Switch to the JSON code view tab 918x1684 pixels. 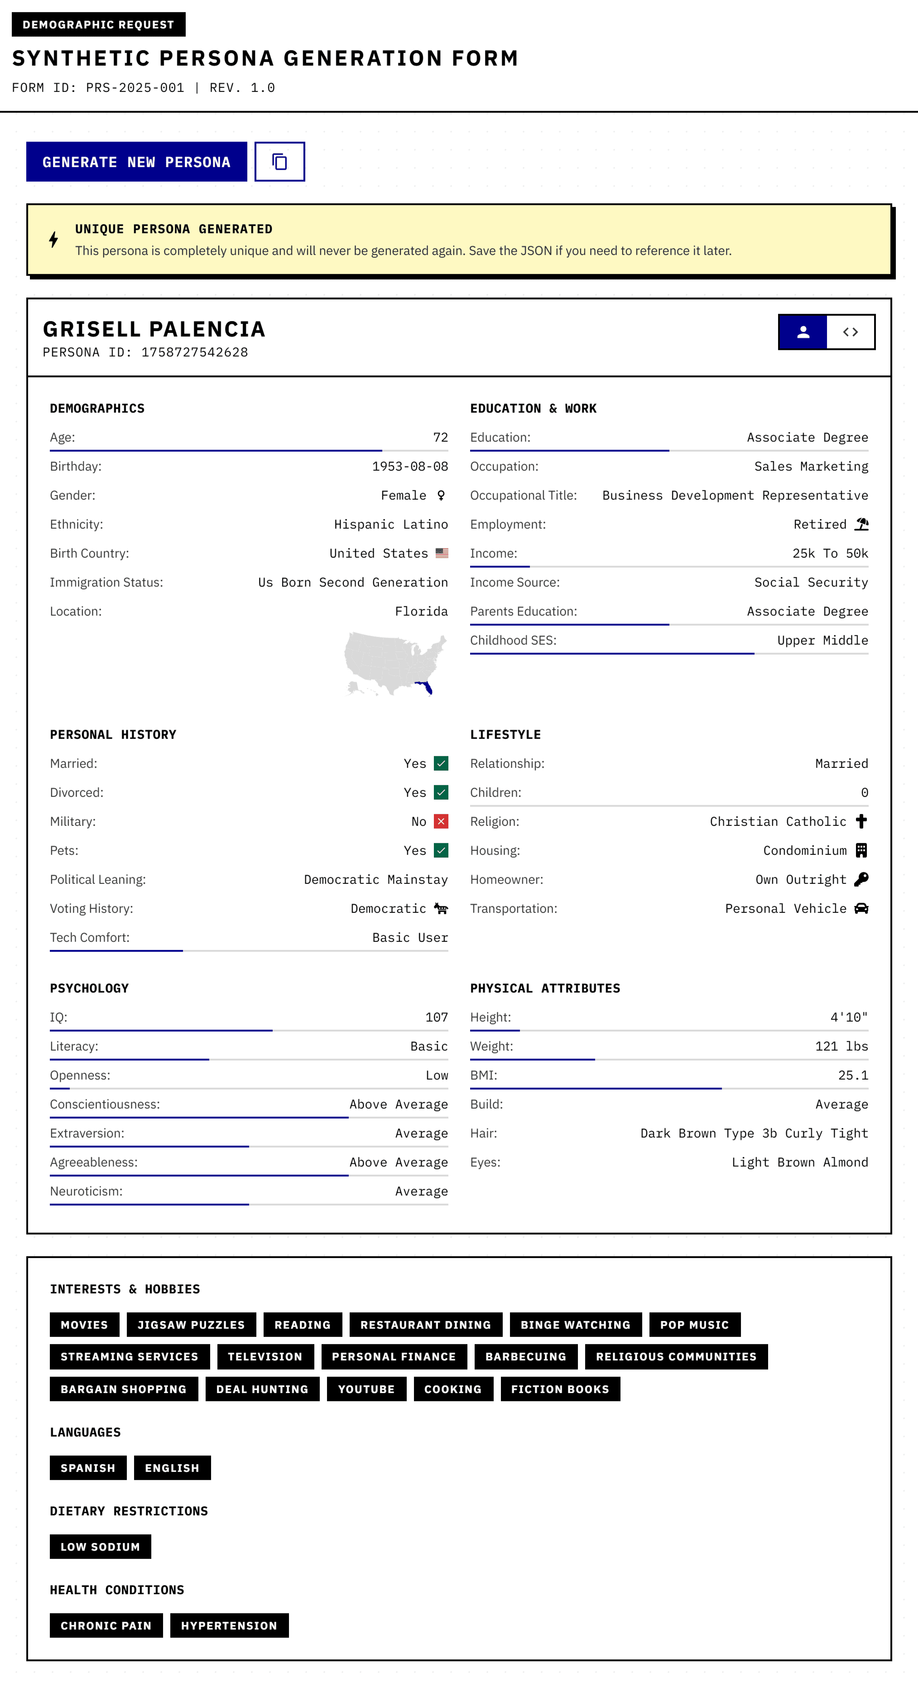[851, 332]
